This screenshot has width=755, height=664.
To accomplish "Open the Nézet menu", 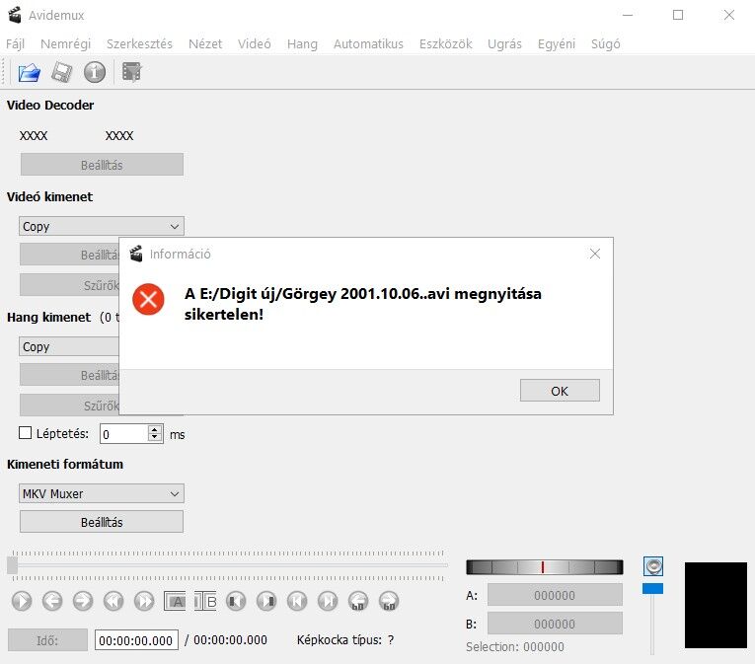I will pyautogui.click(x=205, y=43).
